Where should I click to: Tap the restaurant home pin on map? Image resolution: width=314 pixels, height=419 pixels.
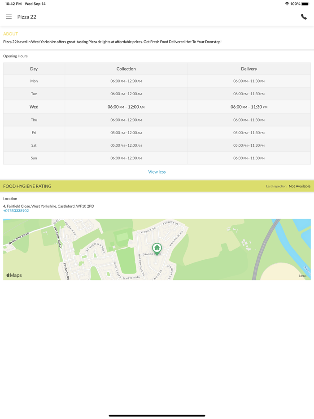coord(157,249)
